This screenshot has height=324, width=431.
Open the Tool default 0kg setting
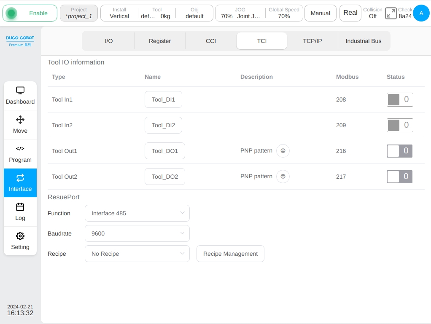(156, 13)
